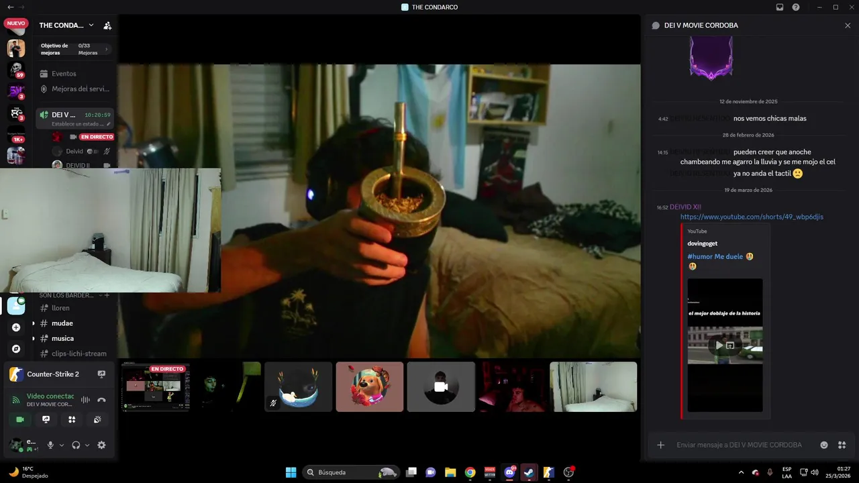
Task: Click the taskbar Búsqueda search box
Action: (351, 472)
